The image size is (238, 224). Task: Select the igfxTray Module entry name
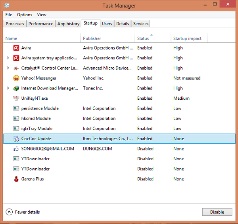pyautogui.click(x=37, y=129)
